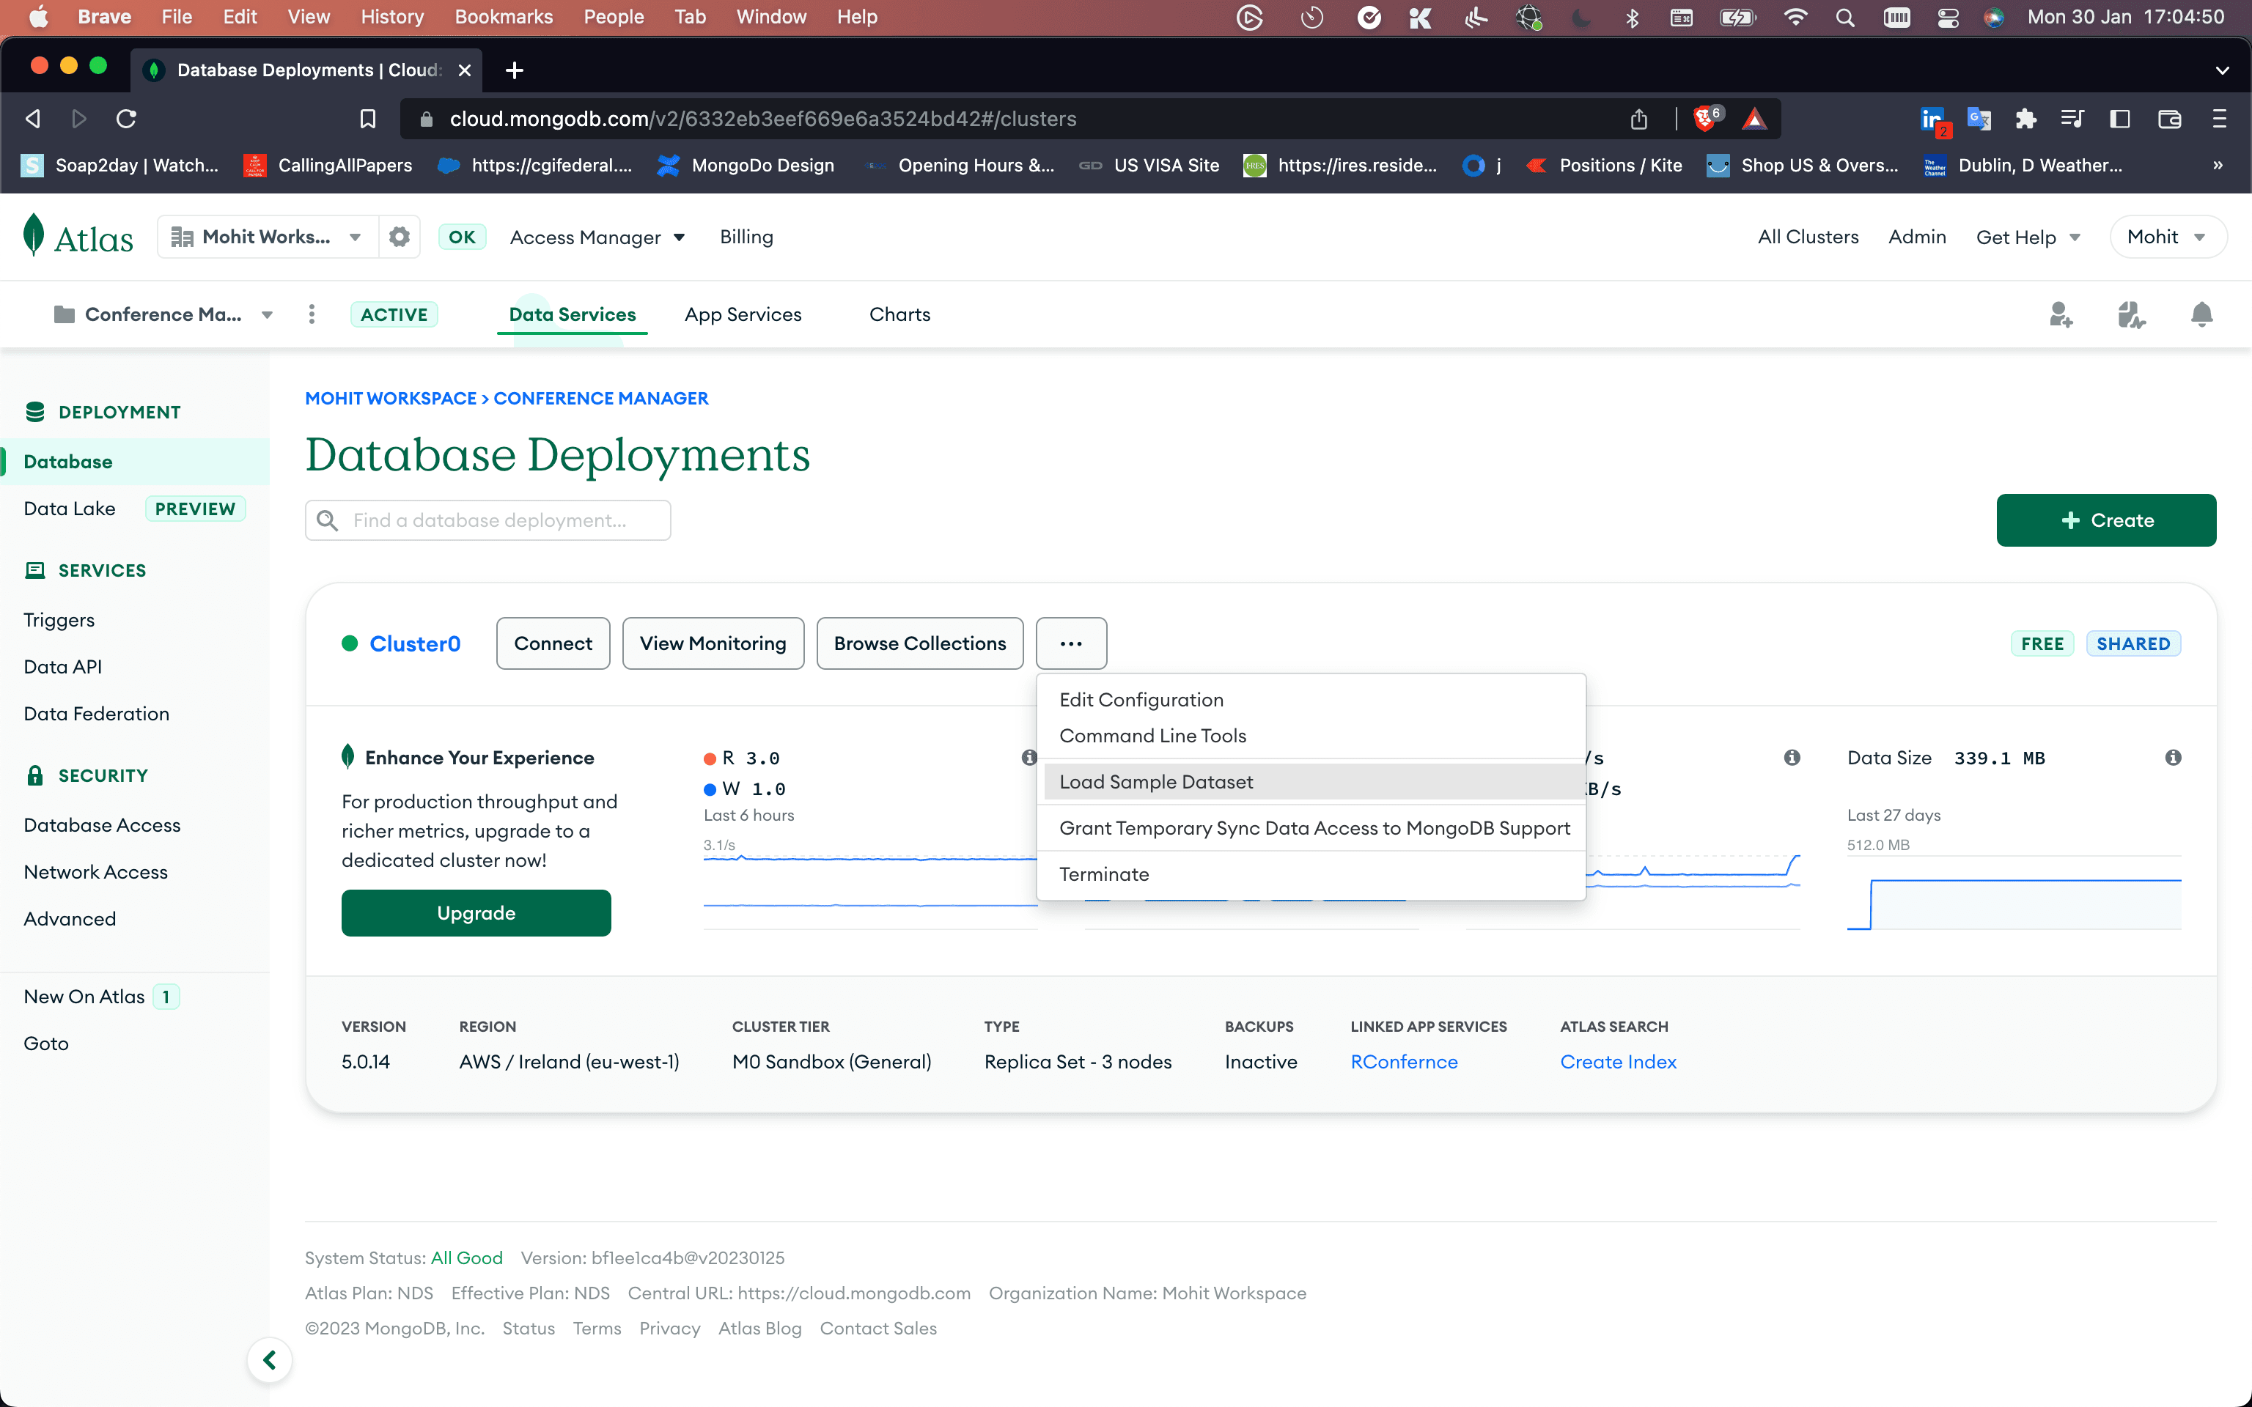Choose Terminate from cluster menu
The image size is (2252, 1407).
(x=1105, y=874)
